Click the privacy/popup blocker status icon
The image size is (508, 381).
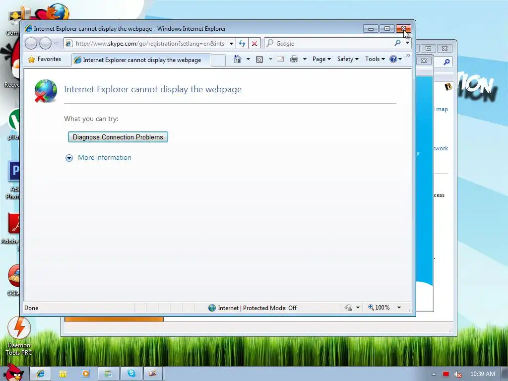(x=348, y=308)
